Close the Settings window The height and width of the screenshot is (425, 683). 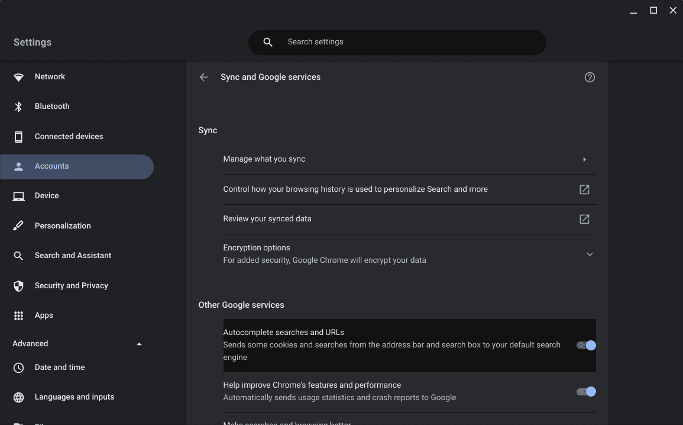point(673,11)
